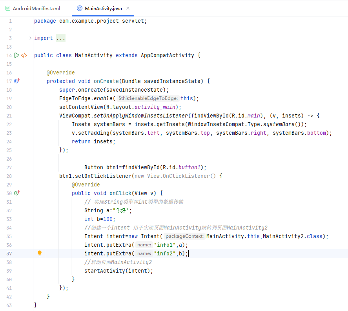
Task: Click systemBars.bottom in setPadding line
Action: pos(299,133)
